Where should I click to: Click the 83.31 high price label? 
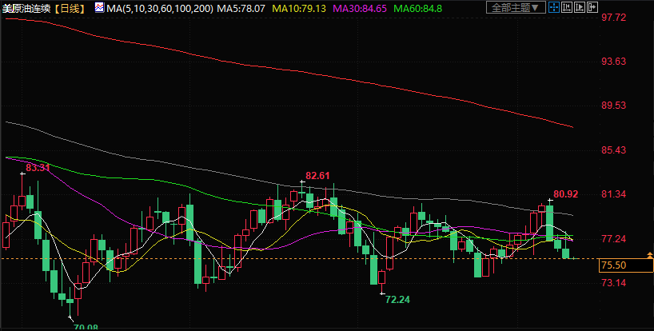[x=38, y=168]
